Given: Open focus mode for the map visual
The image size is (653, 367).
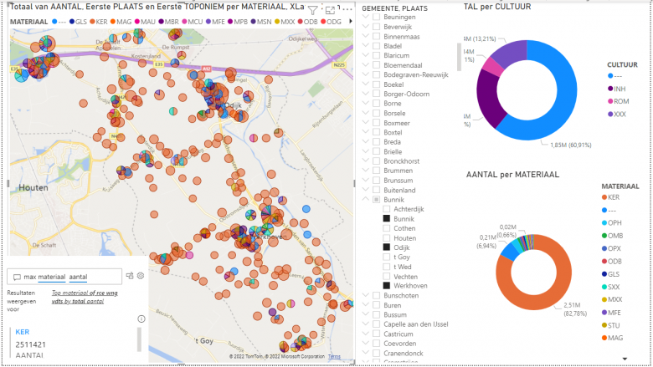Looking at the screenshot, I should click(330, 10).
